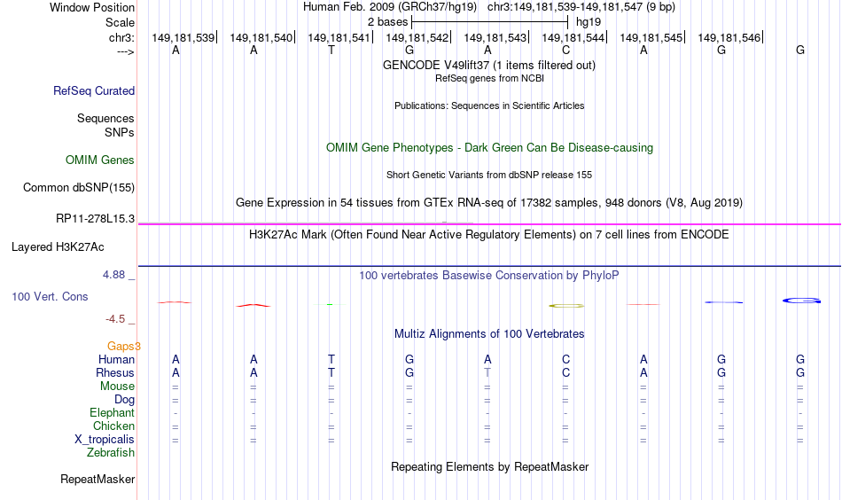
Task: Open Publications: Sequences in Scientific Articles title
Action: (489, 105)
